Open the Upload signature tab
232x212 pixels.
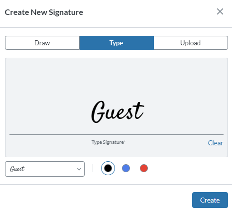[x=191, y=43]
